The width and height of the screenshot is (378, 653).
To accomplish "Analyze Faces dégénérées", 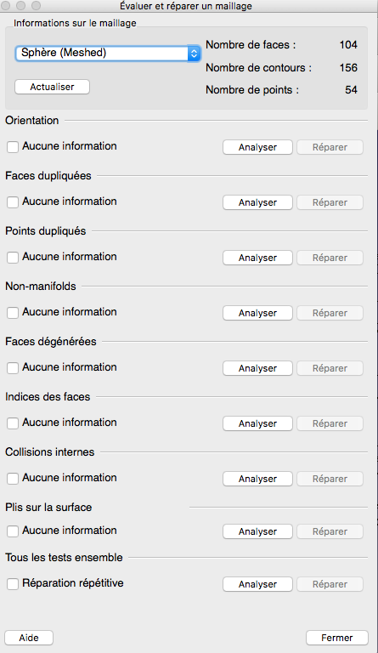I will (257, 368).
